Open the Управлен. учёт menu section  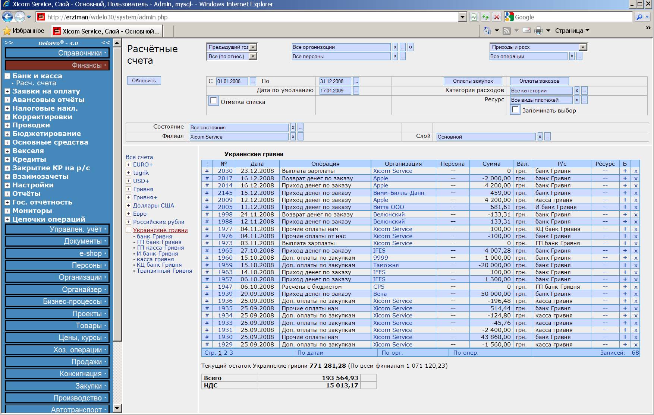57,229
